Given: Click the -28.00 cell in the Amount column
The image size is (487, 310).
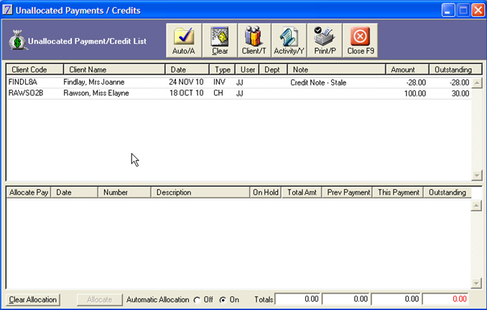Looking at the screenshot, I should point(416,83).
